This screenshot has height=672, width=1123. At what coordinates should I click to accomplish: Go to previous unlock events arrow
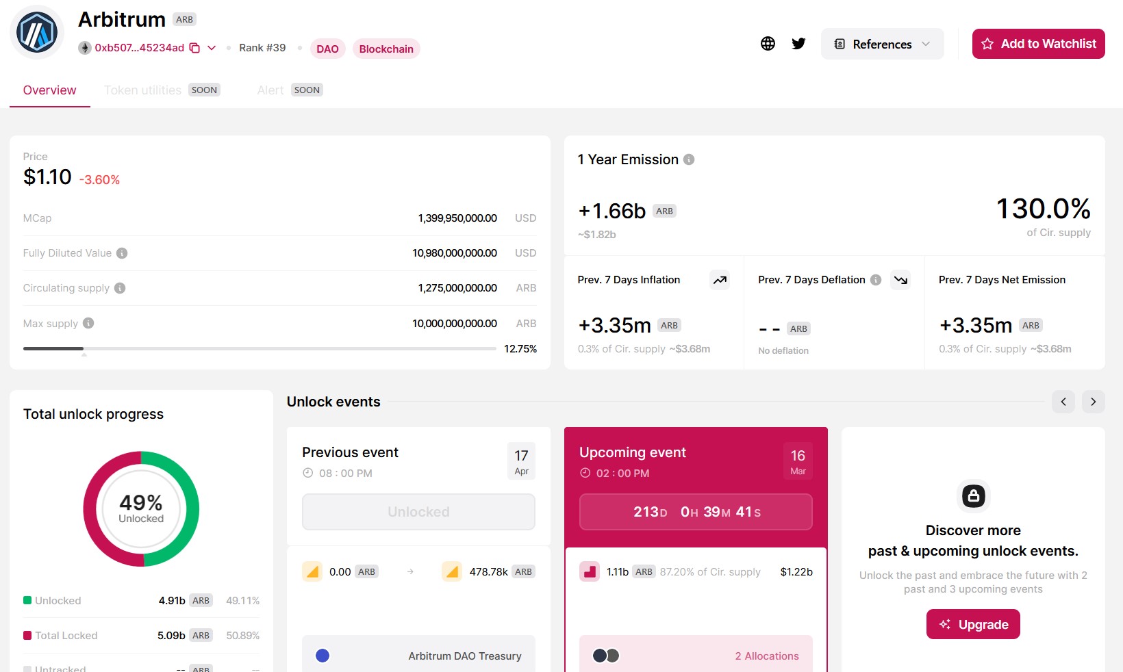point(1063,402)
